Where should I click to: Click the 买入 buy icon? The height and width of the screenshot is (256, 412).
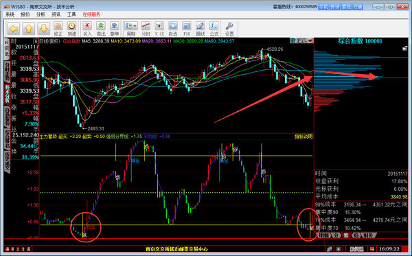coord(87,29)
